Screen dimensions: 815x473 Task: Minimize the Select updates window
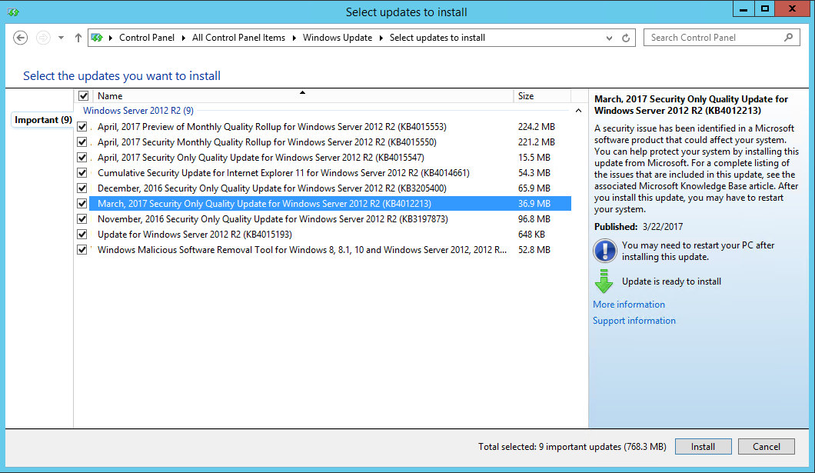[743, 8]
